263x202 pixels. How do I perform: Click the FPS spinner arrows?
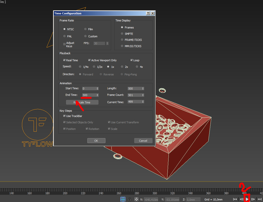(x=107, y=43)
